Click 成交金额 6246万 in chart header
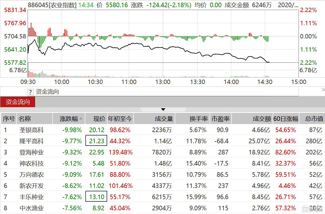Image resolution: width=325 pixels, height=214 pixels. click(x=248, y=5)
